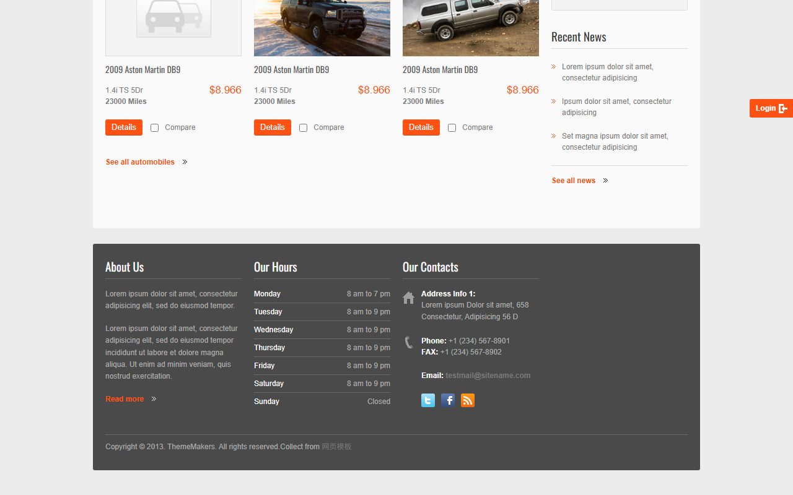793x495 pixels.
Task: Click the double-arrow icon after Read more
Action: point(154,399)
